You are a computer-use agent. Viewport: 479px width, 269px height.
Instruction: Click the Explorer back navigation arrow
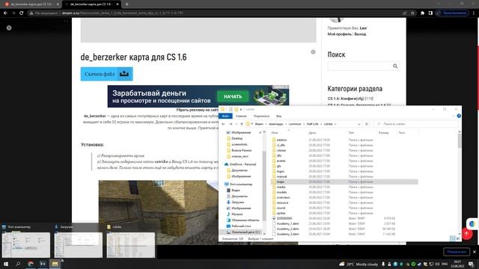pyautogui.click(x=223, y=124)
